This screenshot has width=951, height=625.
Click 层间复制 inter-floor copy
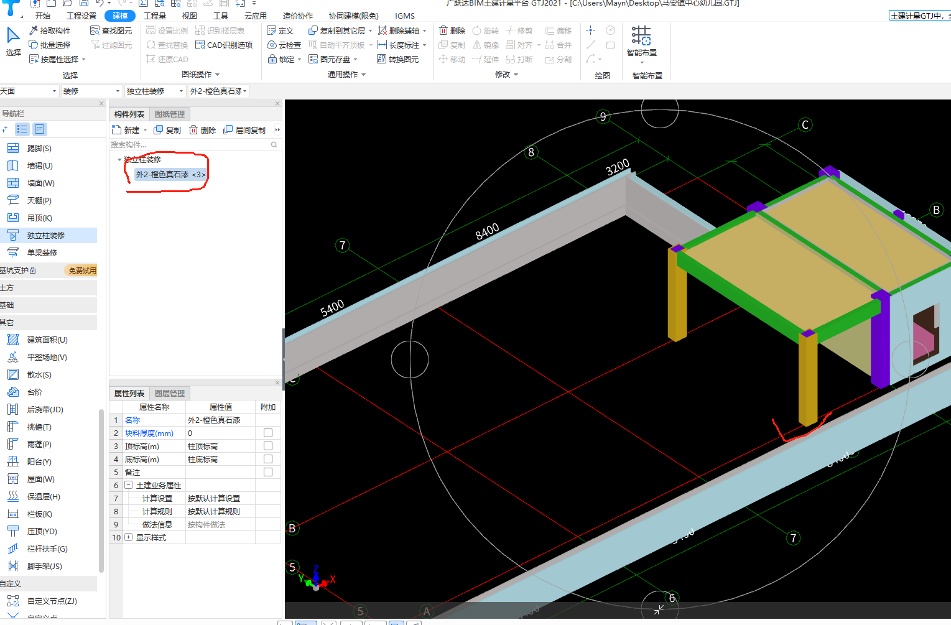tap(244, 130)
